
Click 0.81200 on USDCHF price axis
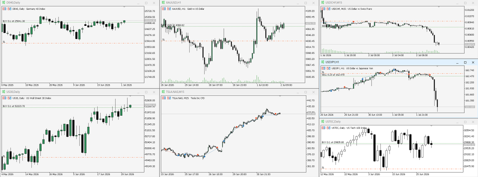469,11
